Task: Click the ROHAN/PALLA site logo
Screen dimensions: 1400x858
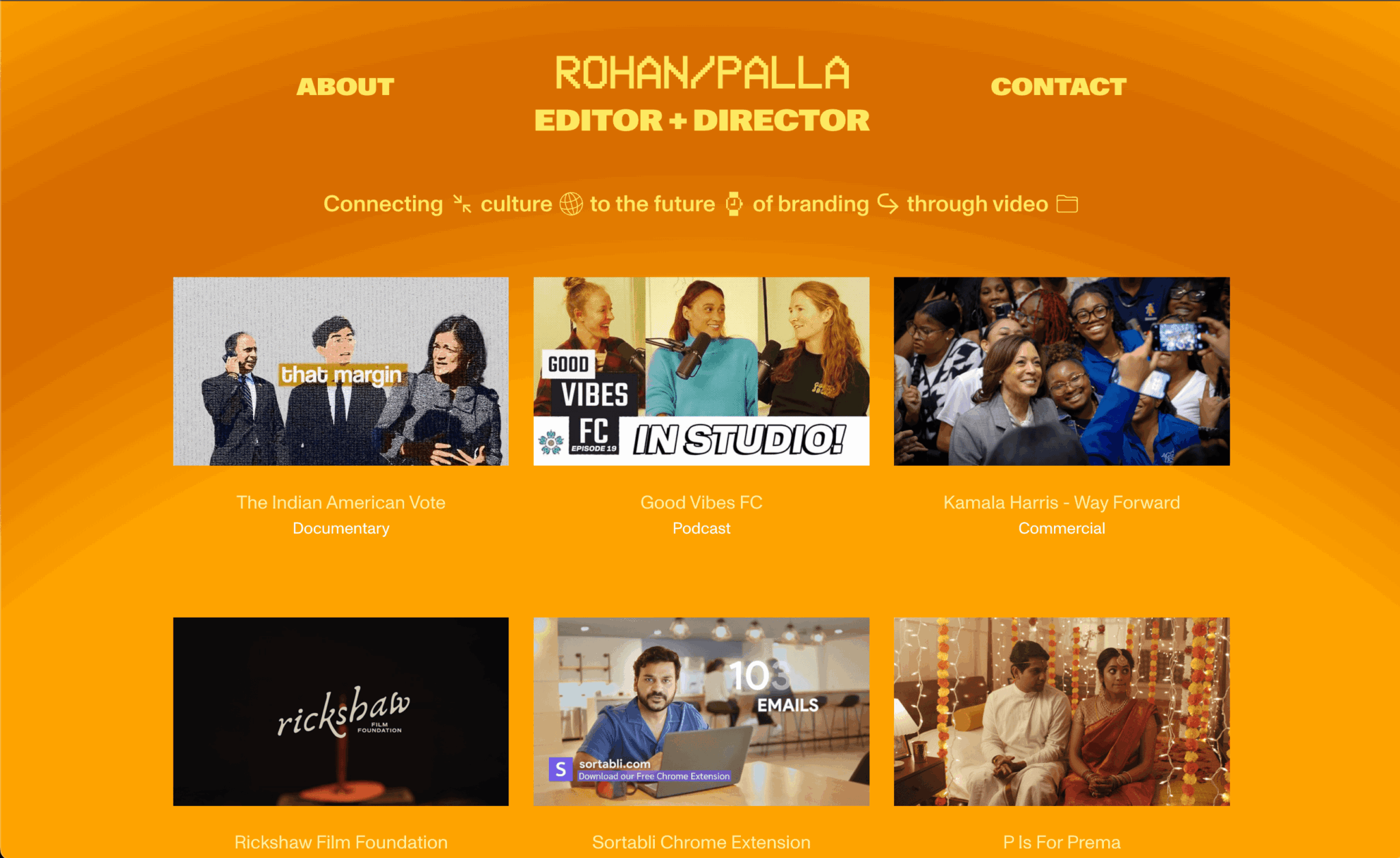Action: [702, 72]
